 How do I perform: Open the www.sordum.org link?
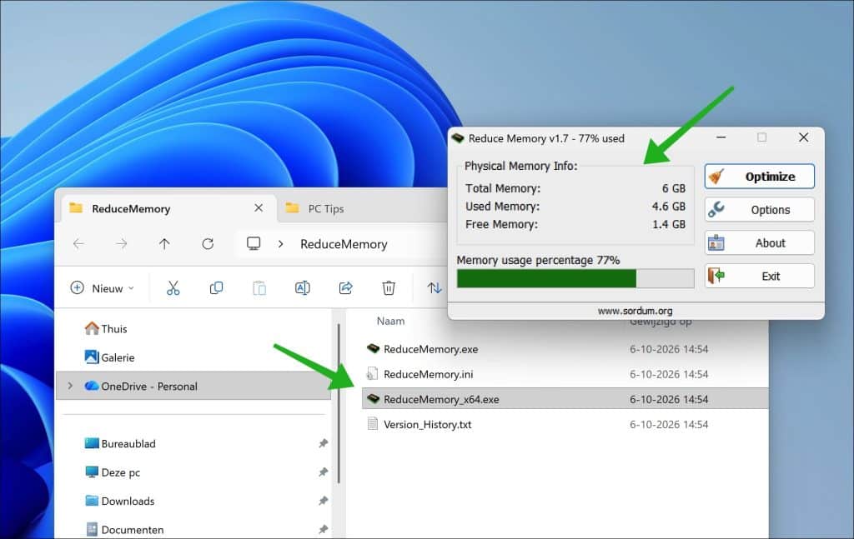pos(635,311)
